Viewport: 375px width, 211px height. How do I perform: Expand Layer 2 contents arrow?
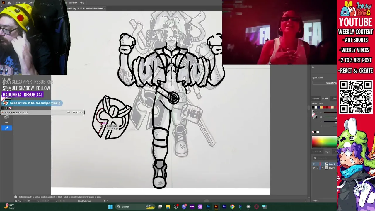point(322,164)
